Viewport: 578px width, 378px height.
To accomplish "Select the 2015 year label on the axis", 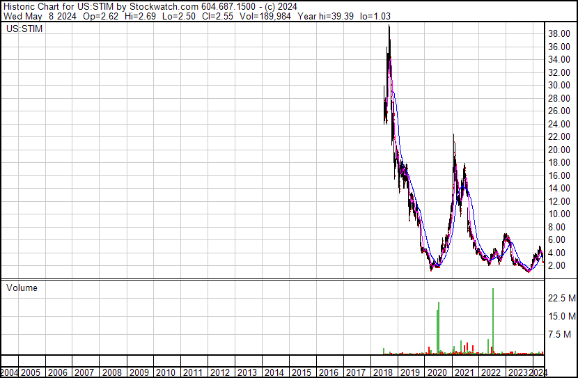I will coord(302,372).
